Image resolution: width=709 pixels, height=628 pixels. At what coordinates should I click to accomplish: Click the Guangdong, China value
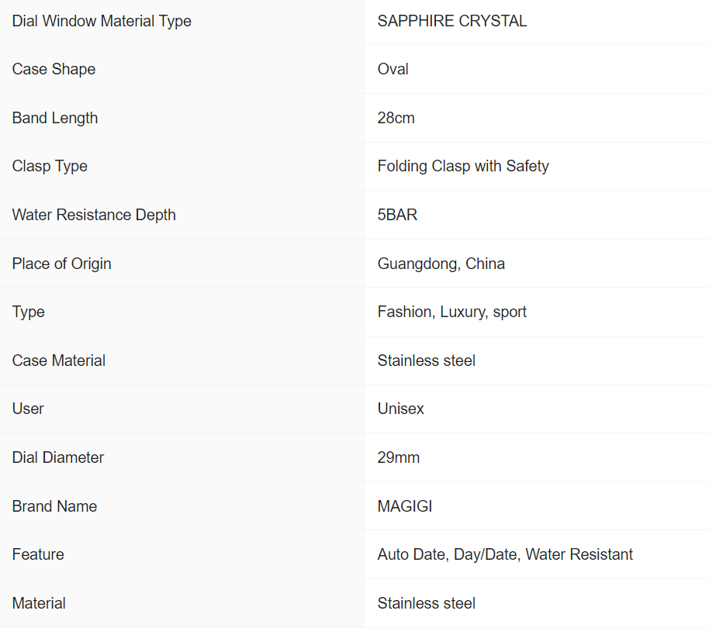[441, 264]
